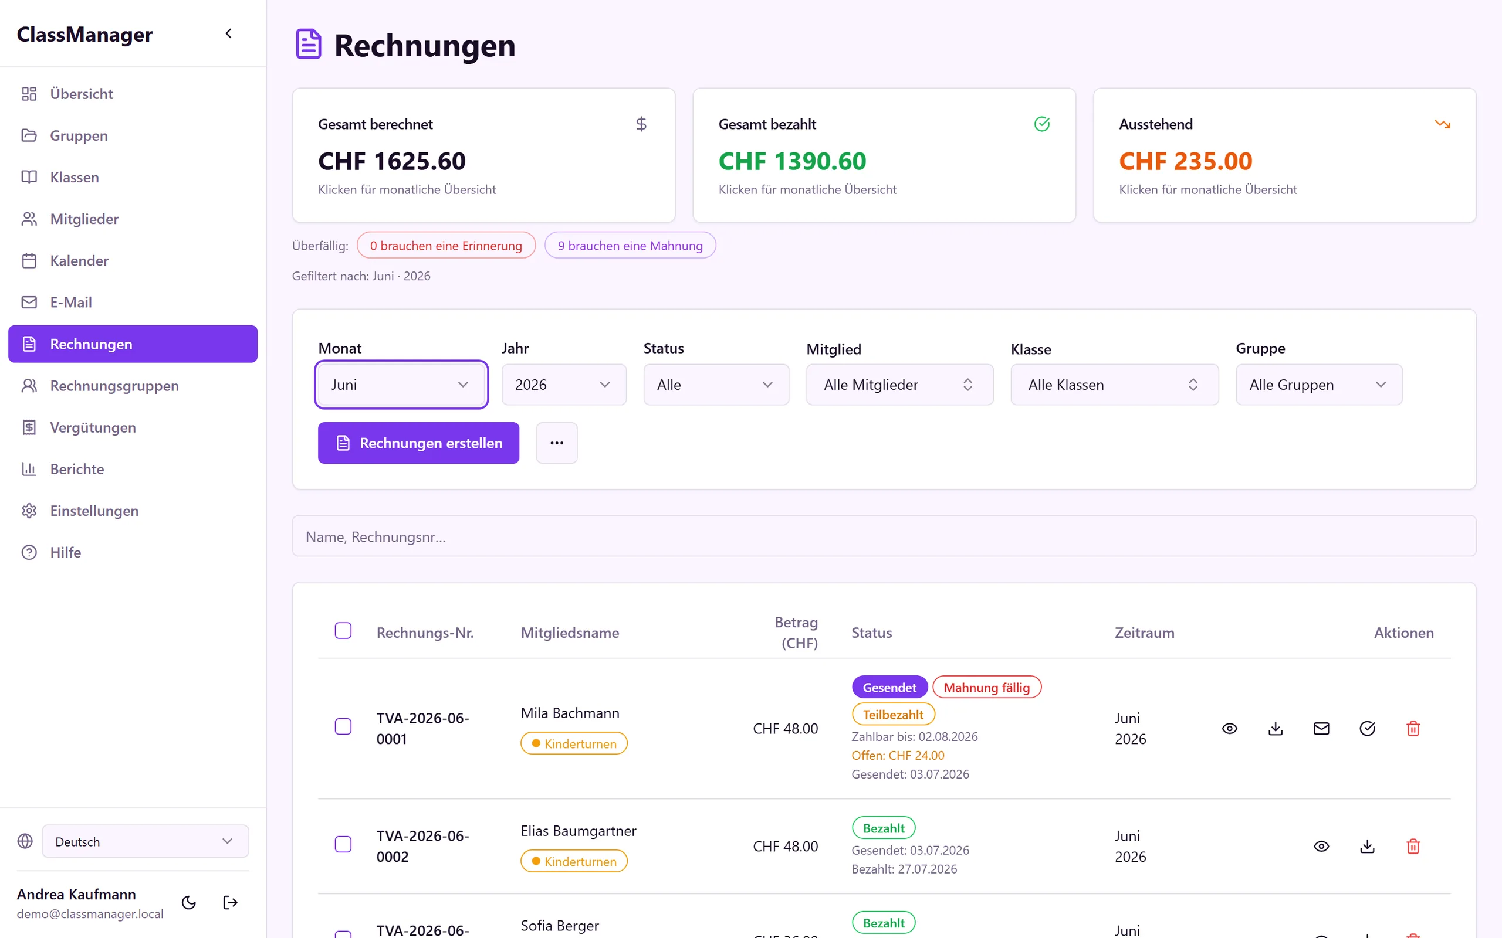Screen dimensions: 1502x938
Task: Go to Vergütungen
Action: [133, 427]
